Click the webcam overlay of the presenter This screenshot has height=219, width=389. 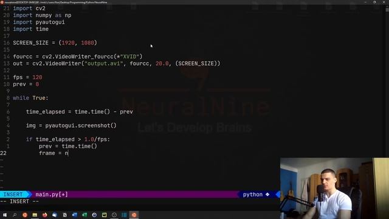(x=334, y=188)
